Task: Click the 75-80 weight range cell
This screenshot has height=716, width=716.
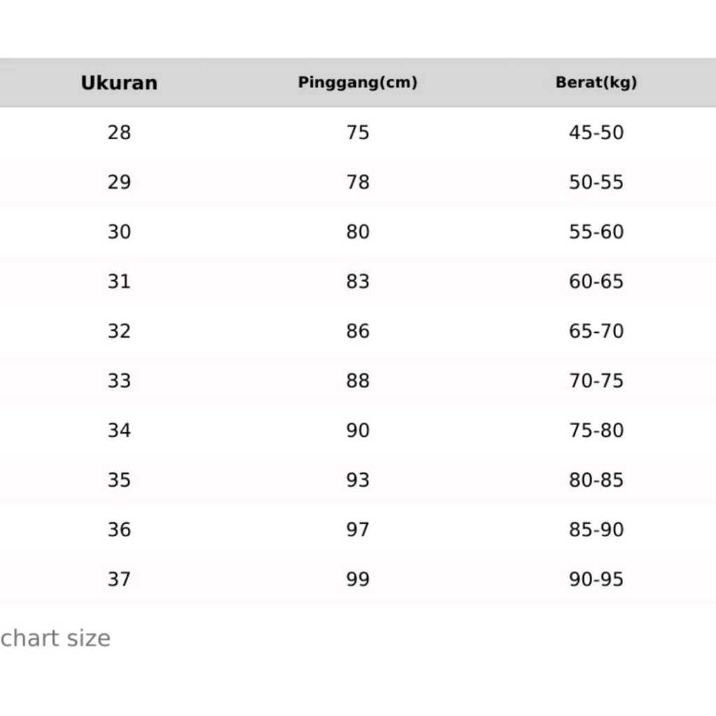Action: 596,430
